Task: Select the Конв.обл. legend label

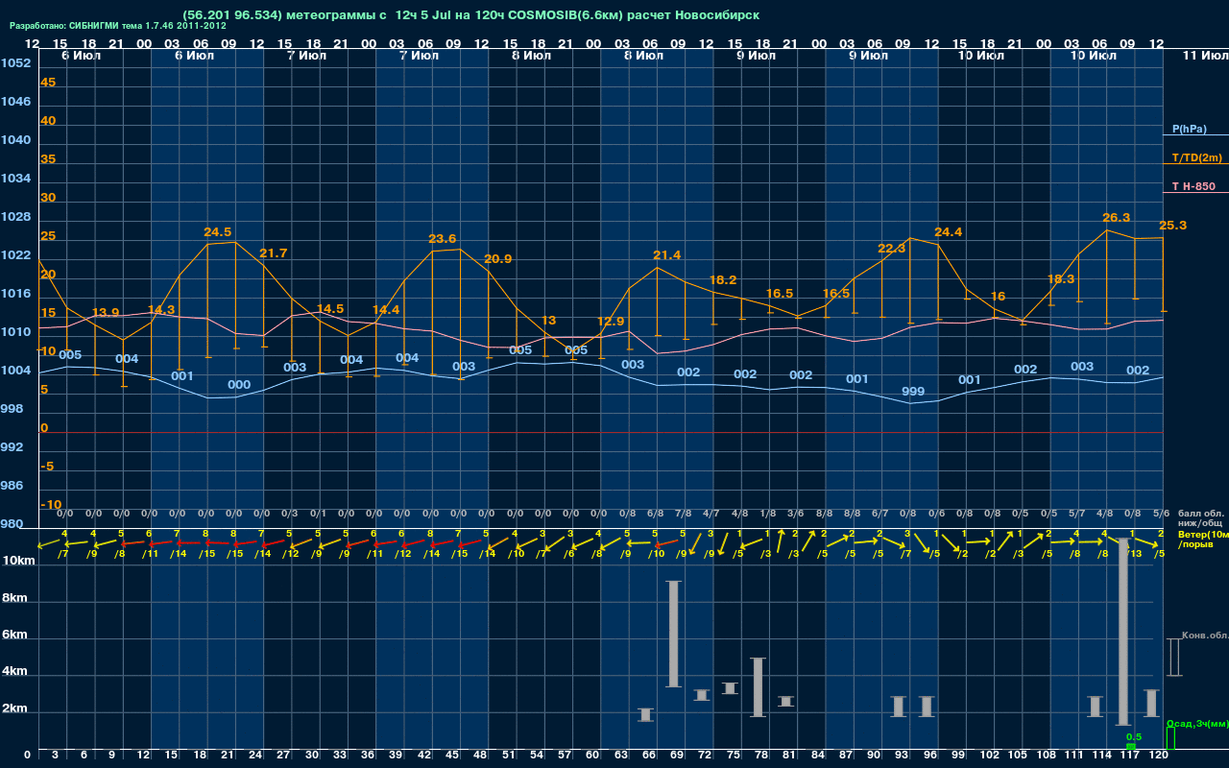Action: (1205, 636)
